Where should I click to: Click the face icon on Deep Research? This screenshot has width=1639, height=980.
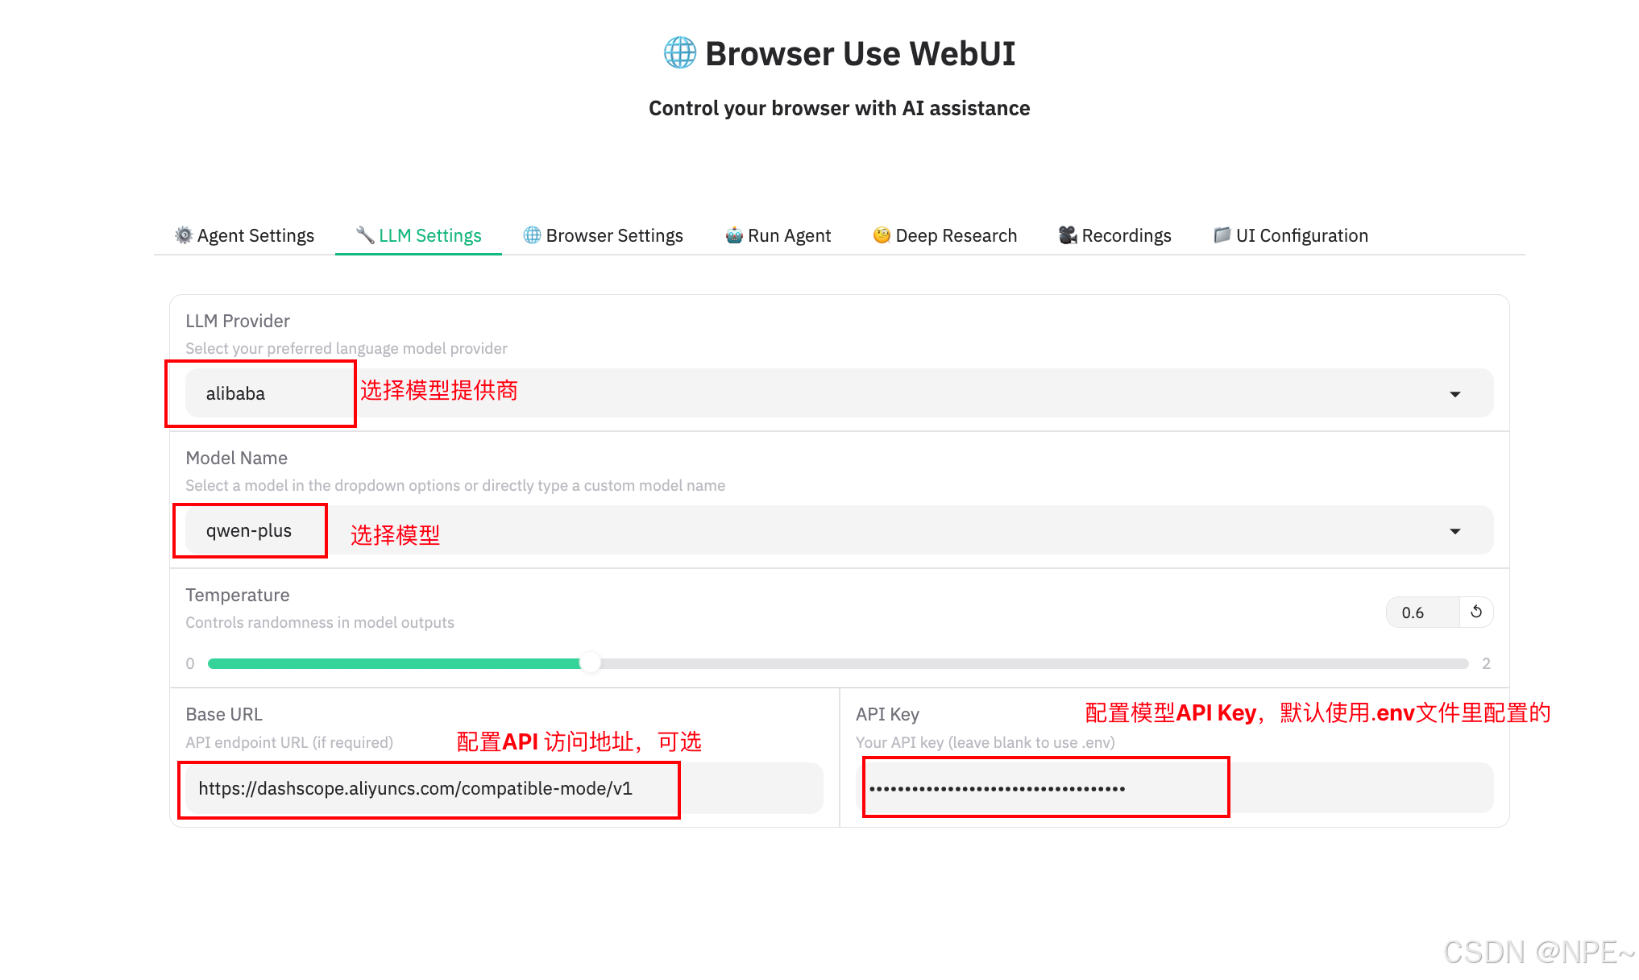click(882, 235)
